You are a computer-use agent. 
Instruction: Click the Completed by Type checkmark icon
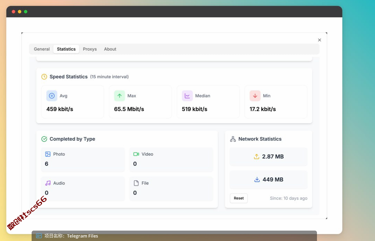pos(44,139)
